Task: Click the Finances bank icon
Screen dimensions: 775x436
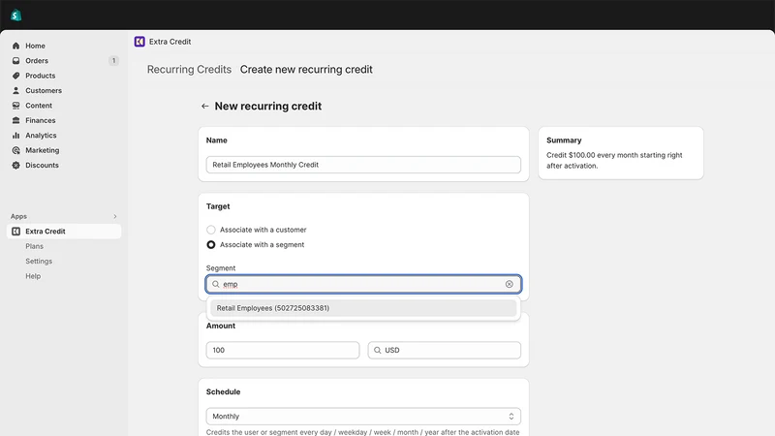Action: (x=15, y=120)
